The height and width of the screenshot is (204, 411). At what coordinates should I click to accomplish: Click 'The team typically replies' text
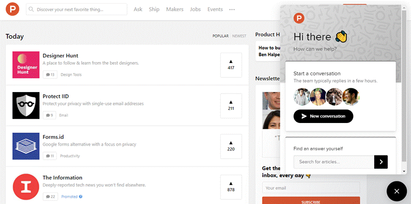pyautogui.click(x=335, y=81)
